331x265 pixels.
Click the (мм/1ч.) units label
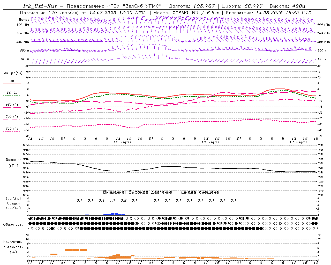click(13, 208)
